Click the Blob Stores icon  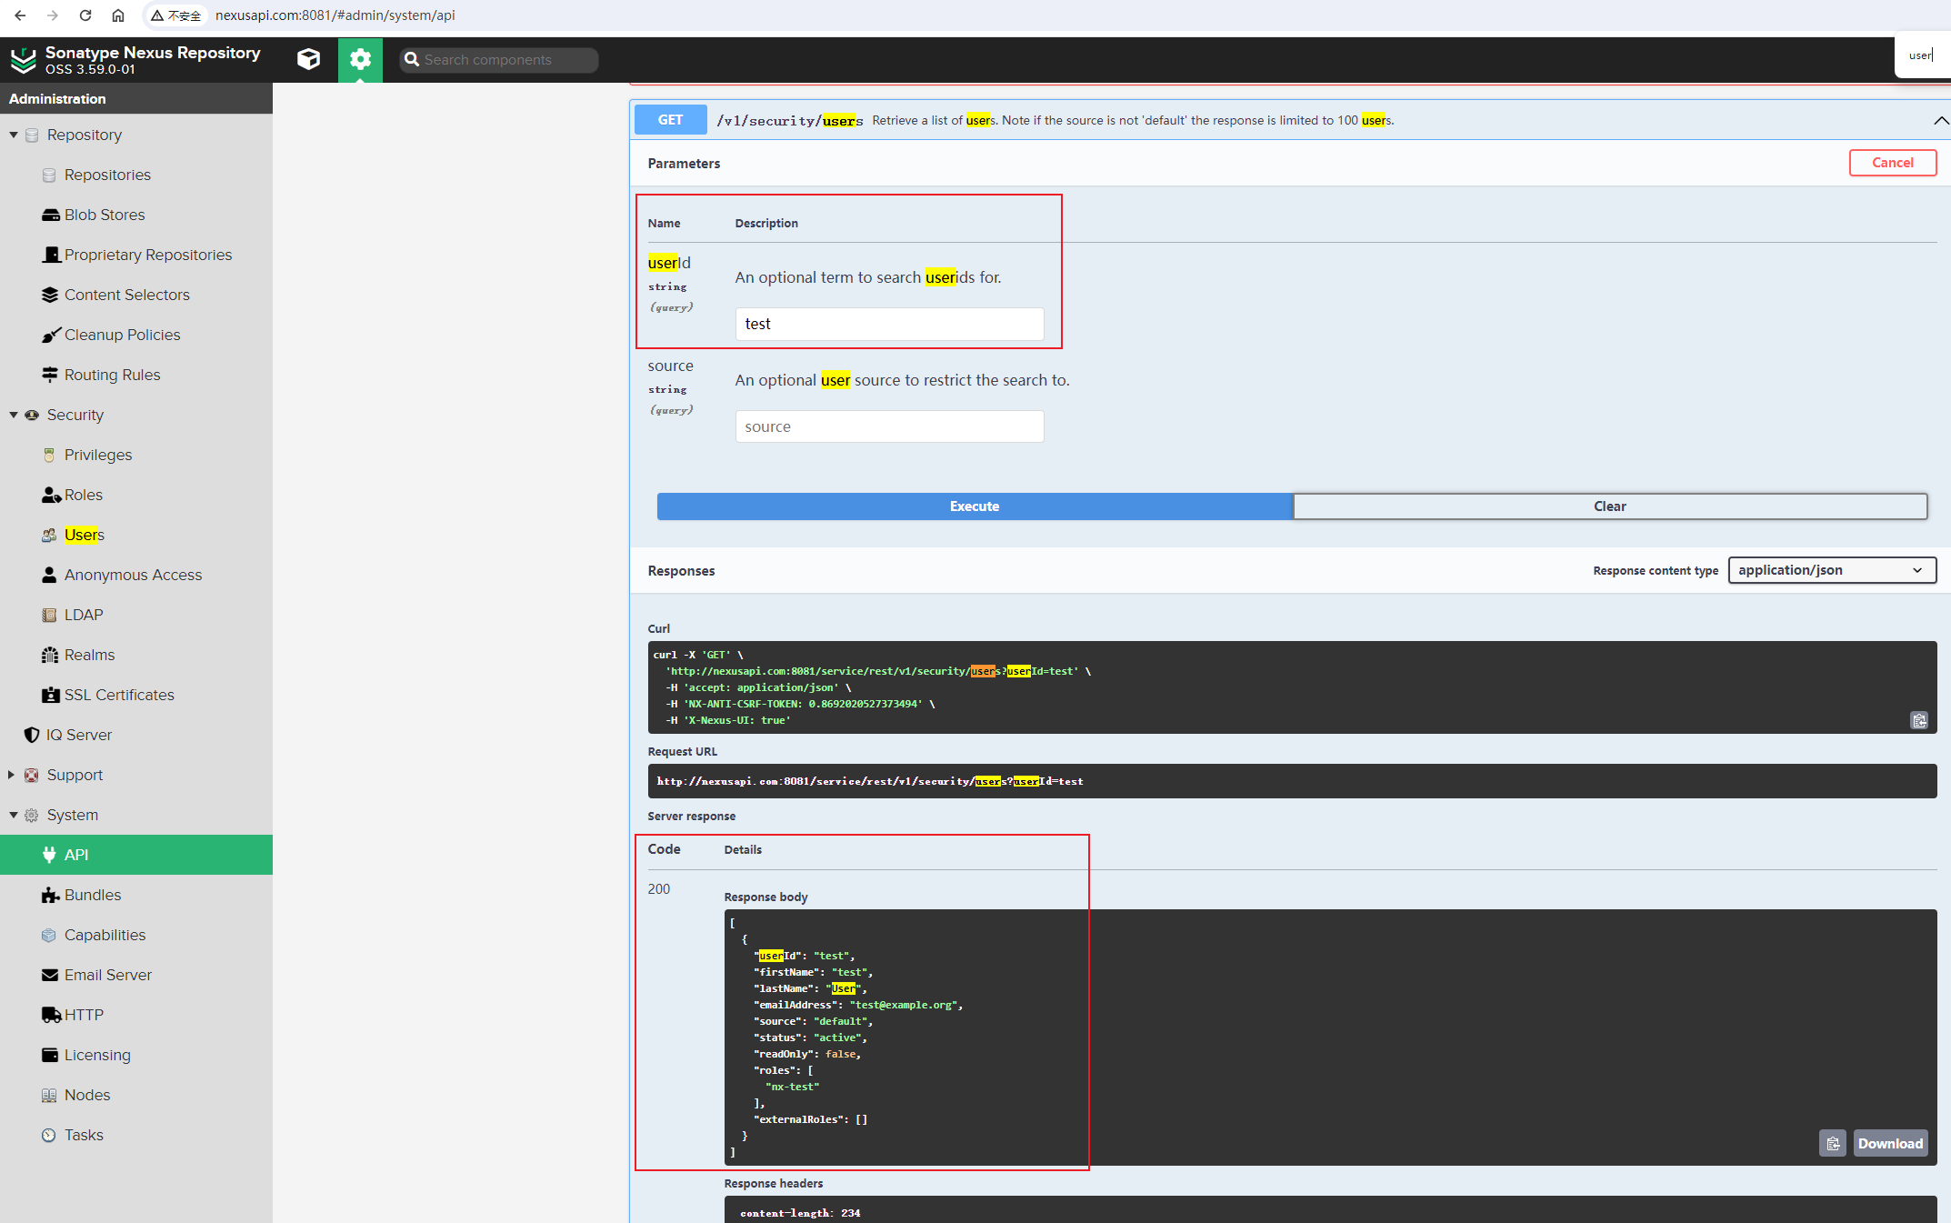50,215
